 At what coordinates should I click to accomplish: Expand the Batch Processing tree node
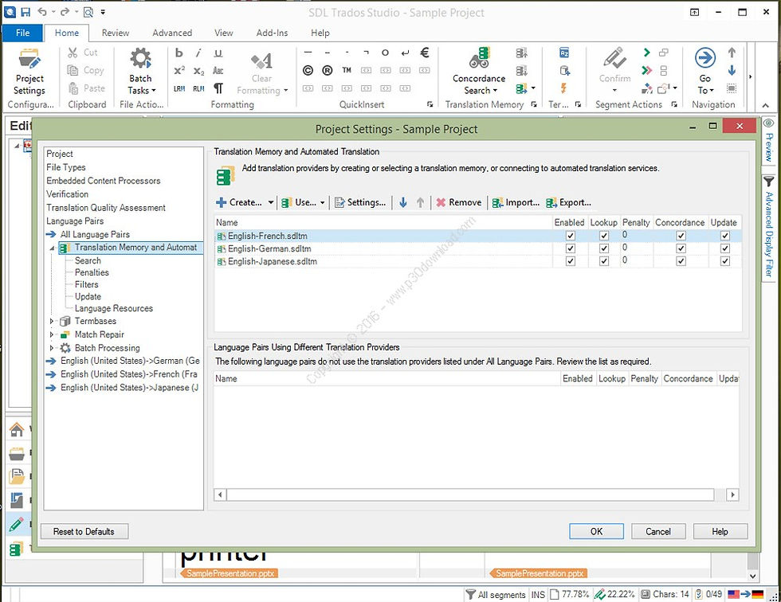[x=52, y=348]
